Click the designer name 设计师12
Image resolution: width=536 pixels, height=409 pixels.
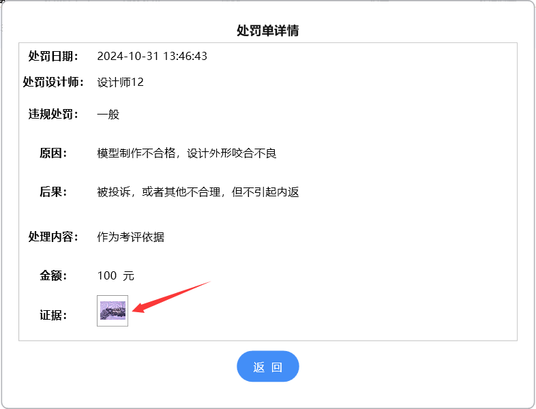[120, 82]
